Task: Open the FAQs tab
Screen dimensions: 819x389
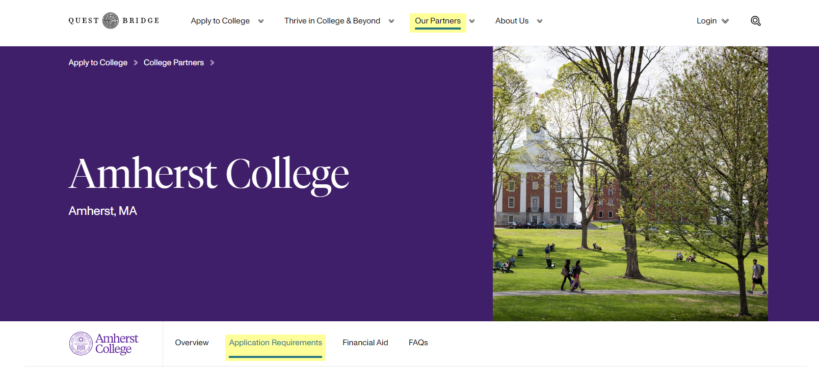Action: pos(418,343)
